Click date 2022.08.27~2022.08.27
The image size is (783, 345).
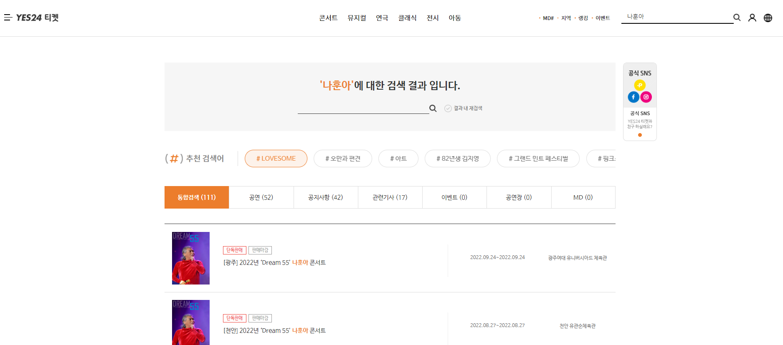coord(497,325)
